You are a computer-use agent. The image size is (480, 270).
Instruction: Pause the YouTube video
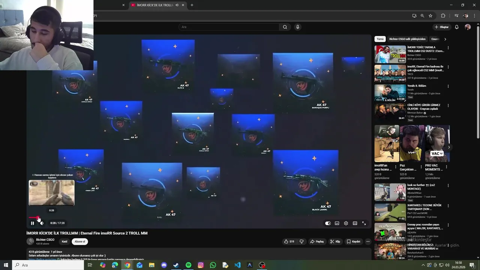32,223
